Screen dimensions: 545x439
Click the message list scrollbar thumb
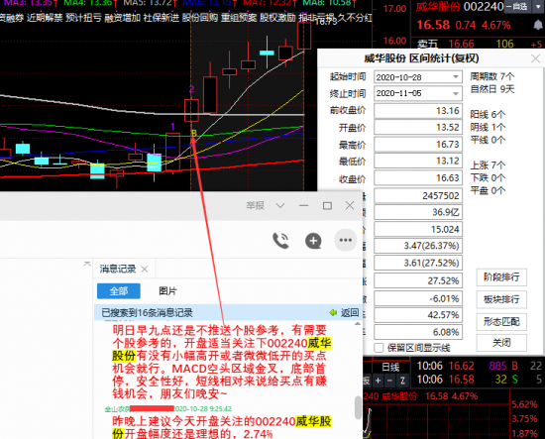click(358, 407)
